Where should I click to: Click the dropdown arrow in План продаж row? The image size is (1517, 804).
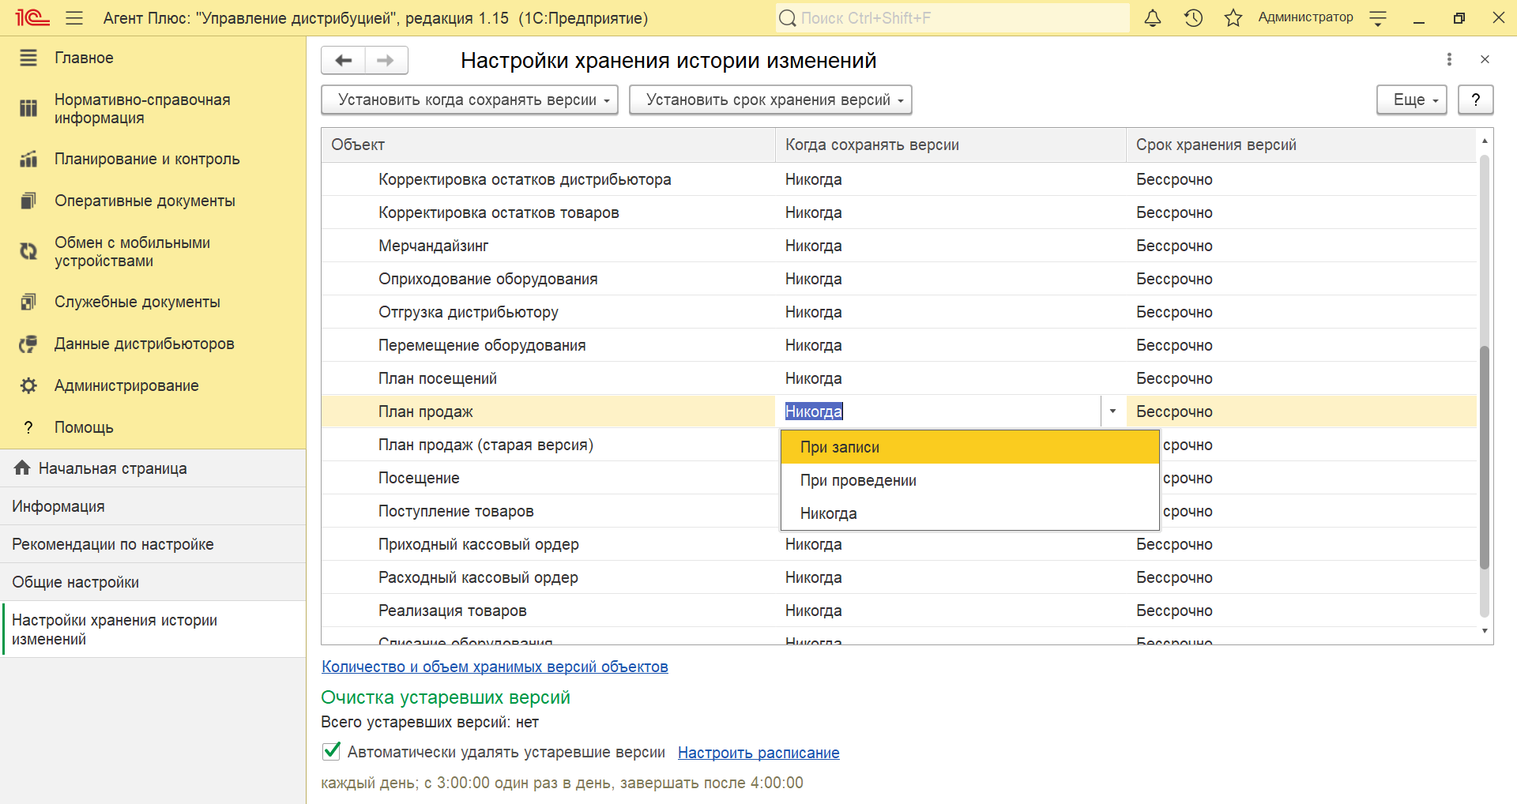pyautogui.click(x=1112, y=411)
